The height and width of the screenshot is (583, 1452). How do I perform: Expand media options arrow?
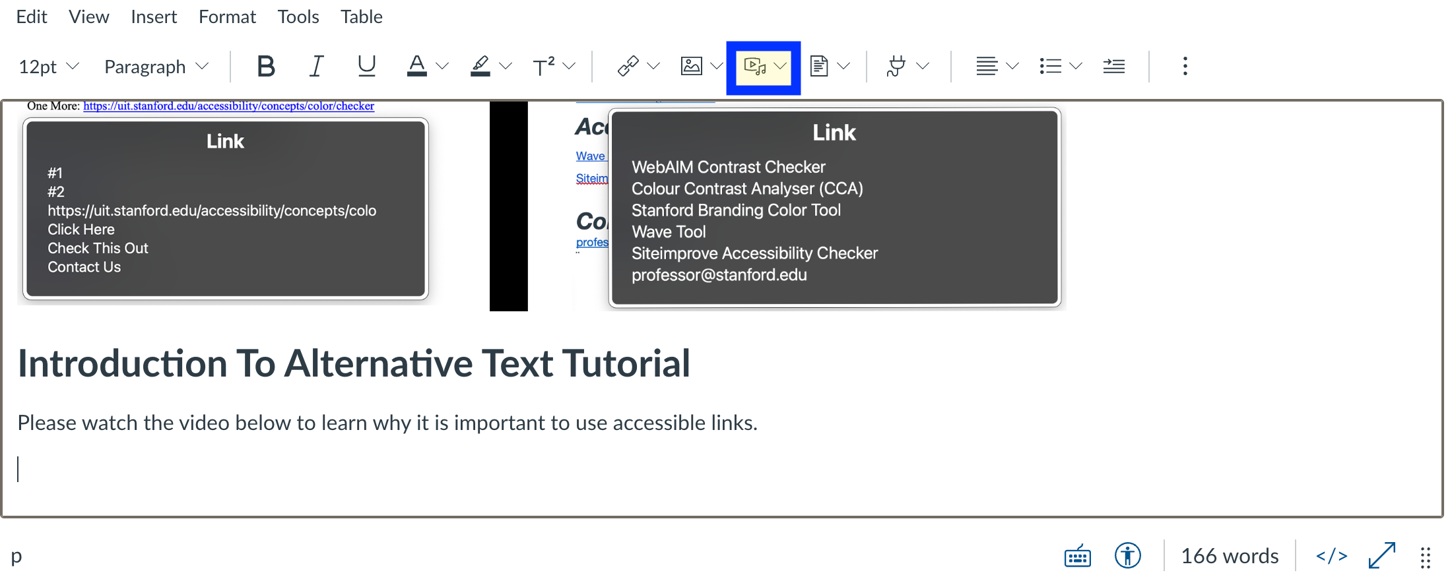click(780, 66)
